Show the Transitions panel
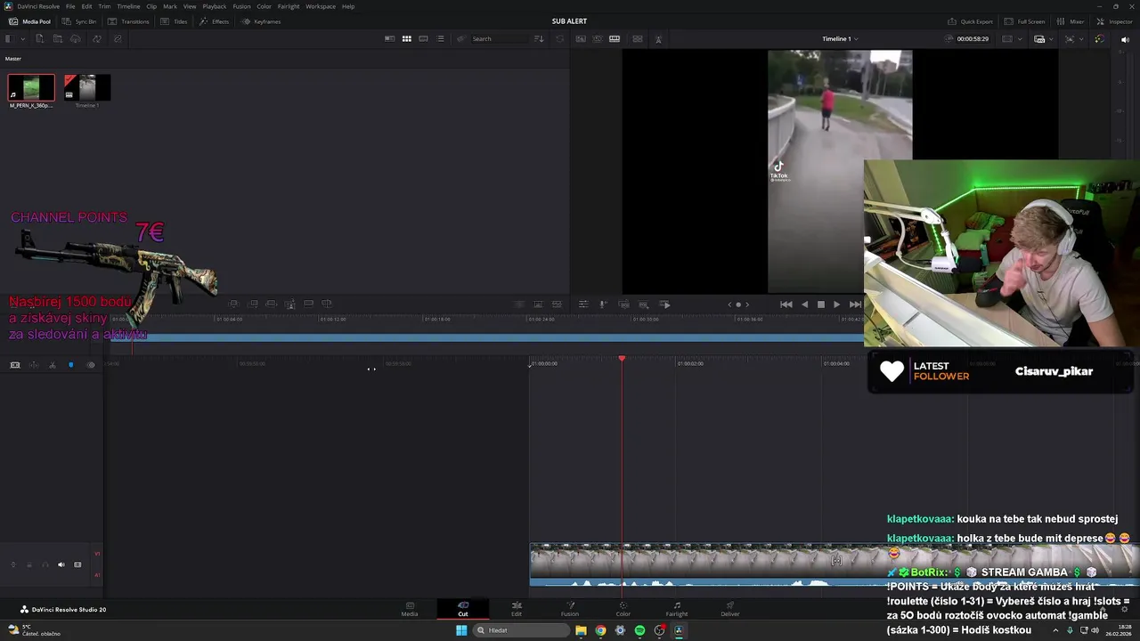 (x=129, y=21)
